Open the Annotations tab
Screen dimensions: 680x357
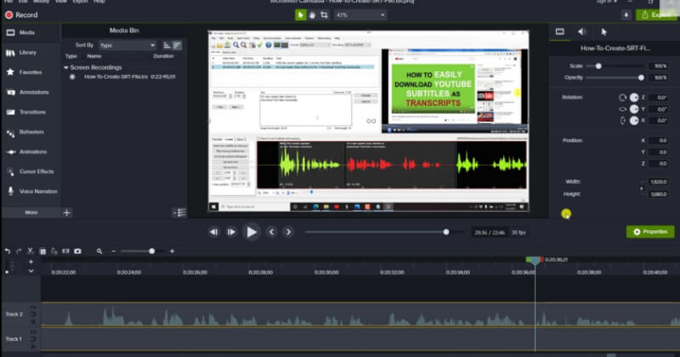pyautogui.click(x=31, y=92)
